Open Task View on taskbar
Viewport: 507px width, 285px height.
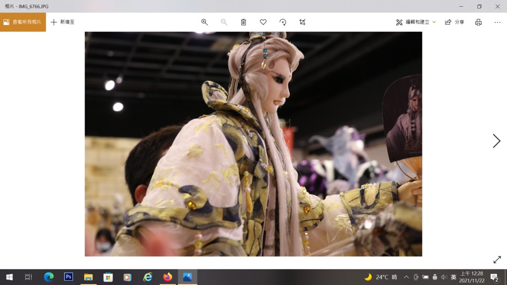pos(28,277)
